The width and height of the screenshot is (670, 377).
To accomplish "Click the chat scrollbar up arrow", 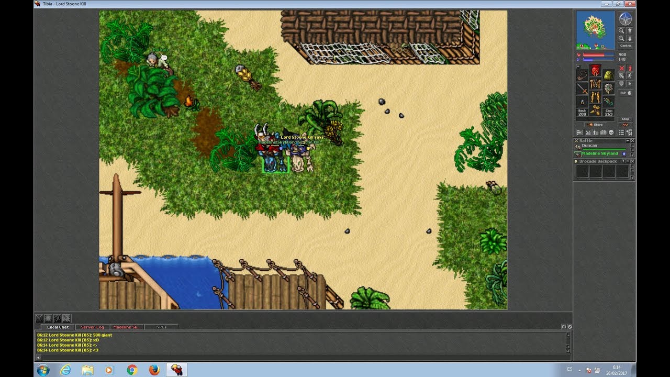I will (x=568, y=335).
